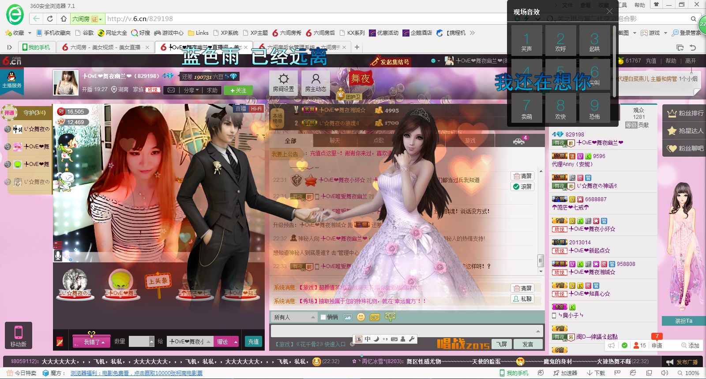Expand the 游戏 browser toolbar dropdown
Screen dimensions: 706x379
(665, 33)
